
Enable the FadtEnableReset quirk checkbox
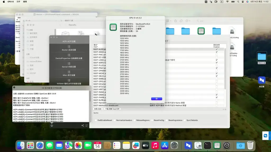pyautogui.click(x=96, y=120)
